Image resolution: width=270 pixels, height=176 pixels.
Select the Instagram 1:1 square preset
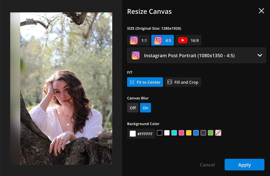[x=139, y=40]
